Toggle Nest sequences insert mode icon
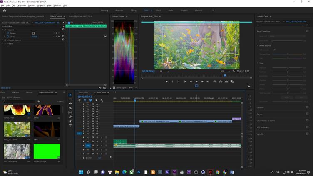 (79, 100)
